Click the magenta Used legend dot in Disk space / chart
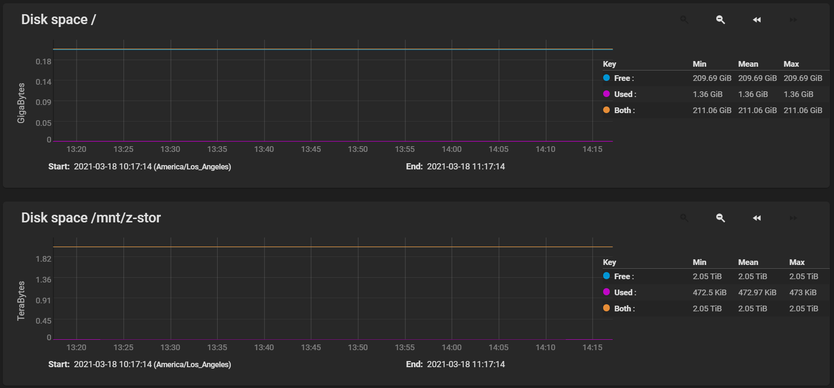The height and width of the screenshot is (388, 834). [x=606, y=94]
